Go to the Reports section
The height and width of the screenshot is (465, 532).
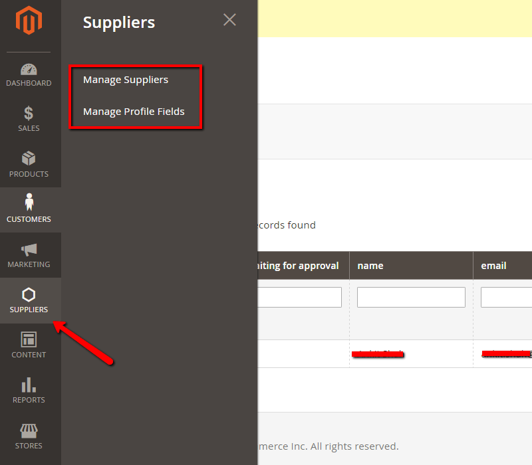[x=29, y=391]
